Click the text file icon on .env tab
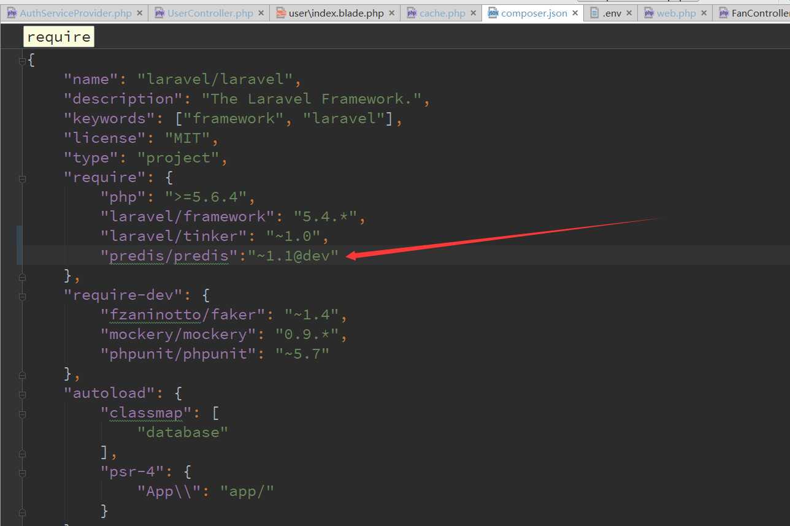The width and height of the screenshot is (790, 526). pos(594,13)
